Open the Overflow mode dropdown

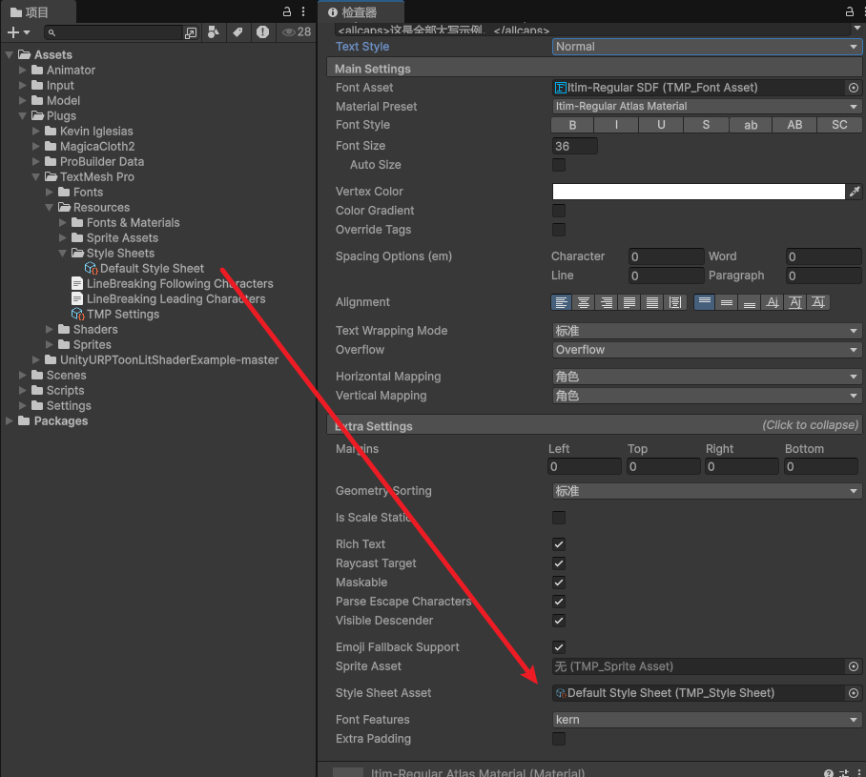click(706, 350)
